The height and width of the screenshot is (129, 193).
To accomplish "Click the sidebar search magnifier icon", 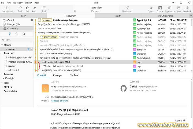I will [17, 34].
